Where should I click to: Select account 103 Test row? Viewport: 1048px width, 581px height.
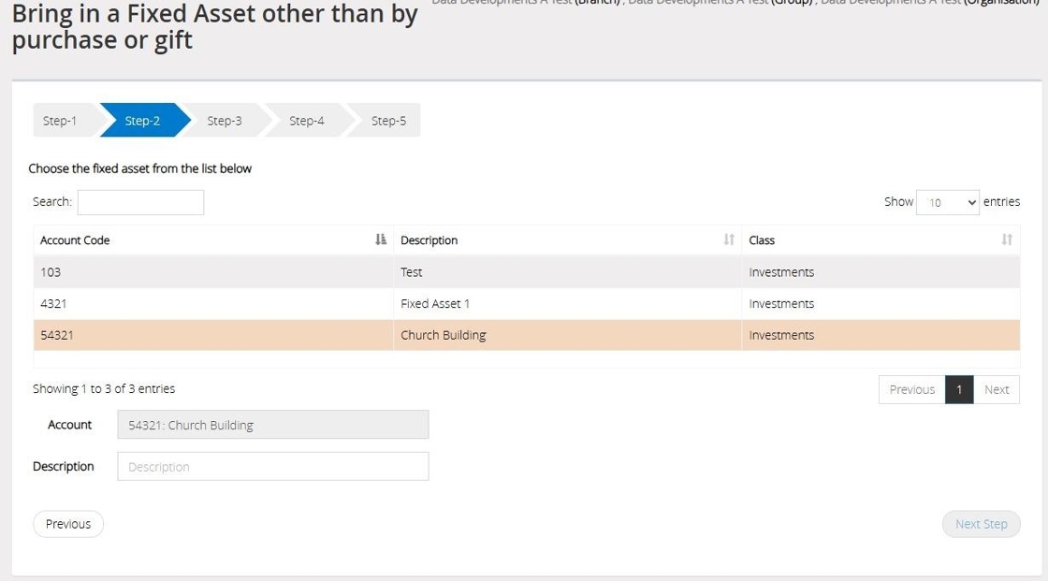(x=213, y=272)
